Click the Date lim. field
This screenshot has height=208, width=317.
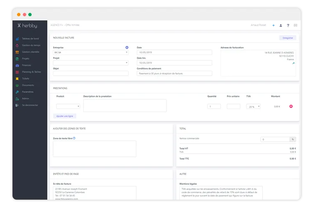174,63
